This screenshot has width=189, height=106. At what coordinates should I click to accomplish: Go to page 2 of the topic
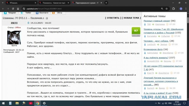(24, 18)
